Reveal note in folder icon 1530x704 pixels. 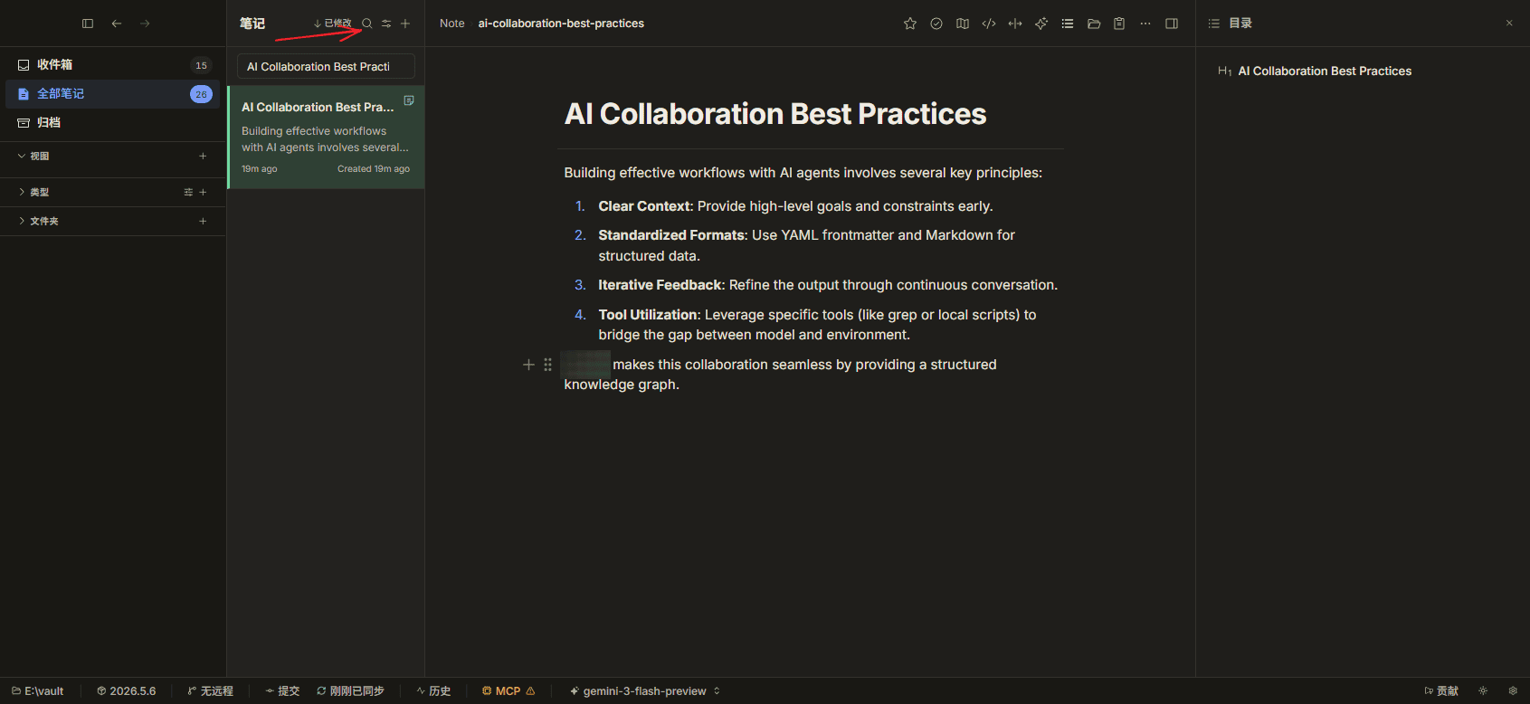(x=1094, y=24)
